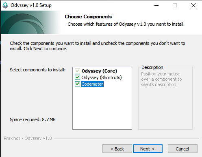The image size is (202, 157).
Task: Uncheck the Odyssey (Shortcuts) checkbox
Action: pos(77,77)
